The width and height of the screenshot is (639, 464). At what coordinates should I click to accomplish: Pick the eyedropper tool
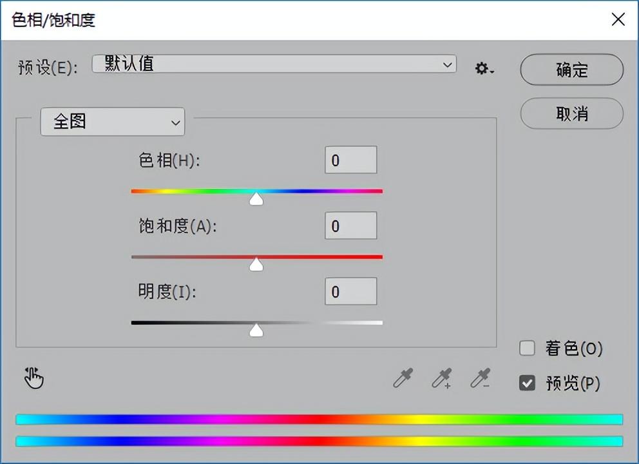(403, 378)
